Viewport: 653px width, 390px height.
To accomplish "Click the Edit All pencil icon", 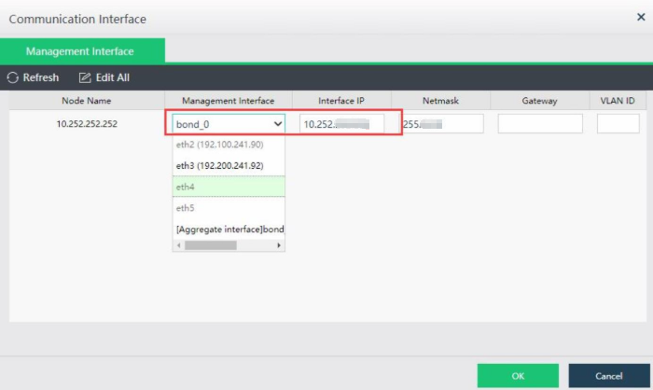I will point(85,77).
